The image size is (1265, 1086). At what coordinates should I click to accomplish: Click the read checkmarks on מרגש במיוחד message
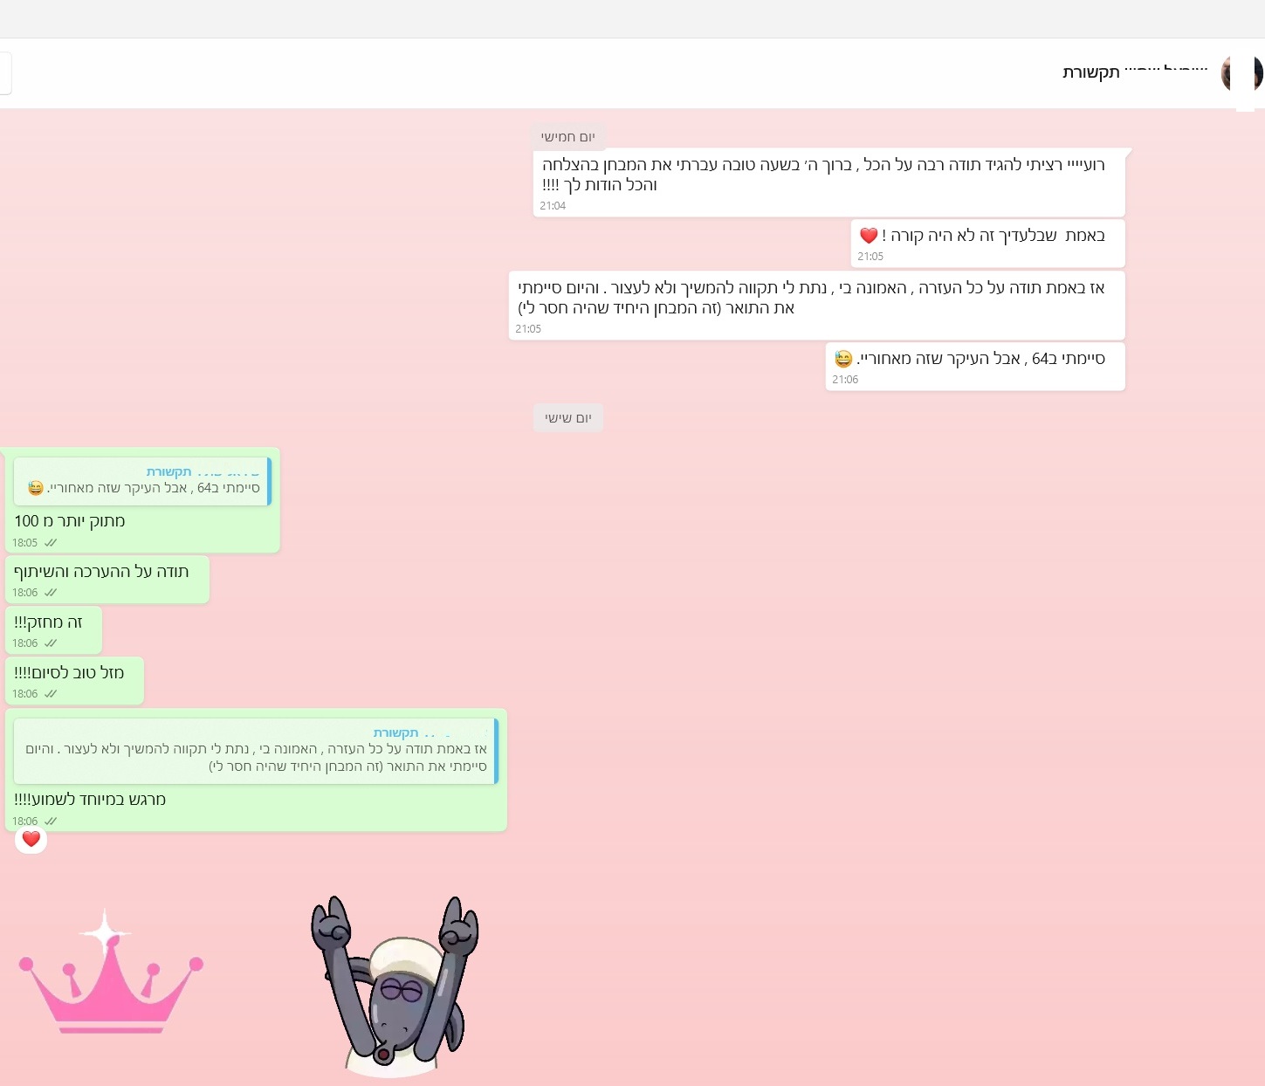51,821
